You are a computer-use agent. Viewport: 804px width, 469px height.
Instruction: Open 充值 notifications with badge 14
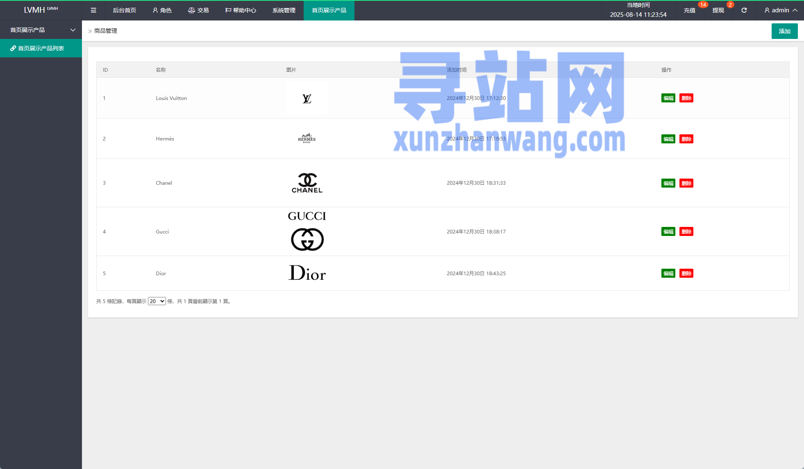pyautogui.click(x=690, y=10)
